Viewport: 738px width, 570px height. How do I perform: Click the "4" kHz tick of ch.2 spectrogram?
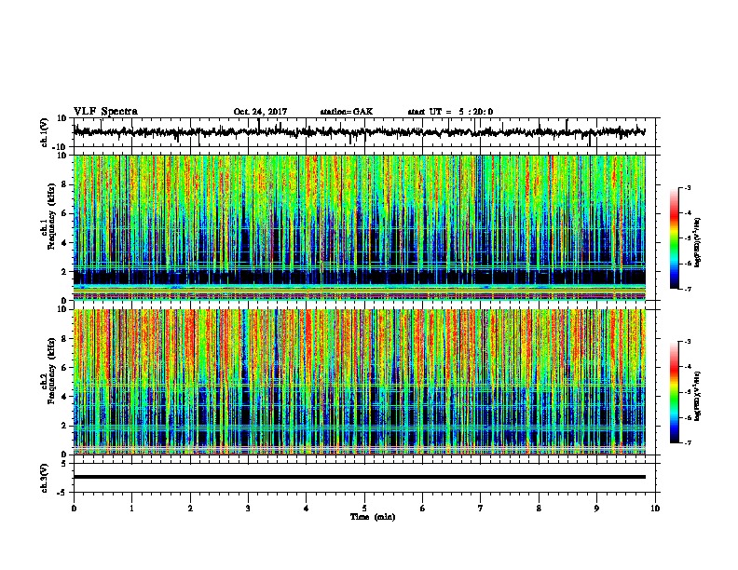64,397
